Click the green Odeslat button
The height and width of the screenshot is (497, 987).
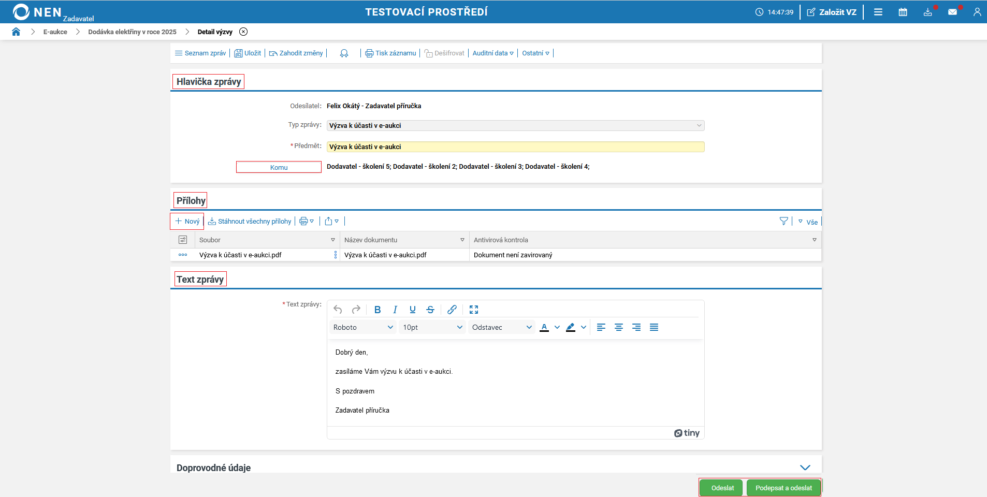click(722, 488)
